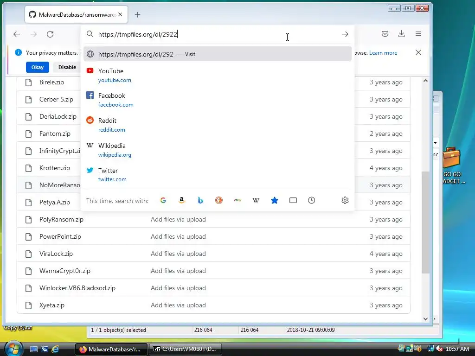Open the PolyRansom.zip commit message
The image size is (475, 356).
(178, 219)
